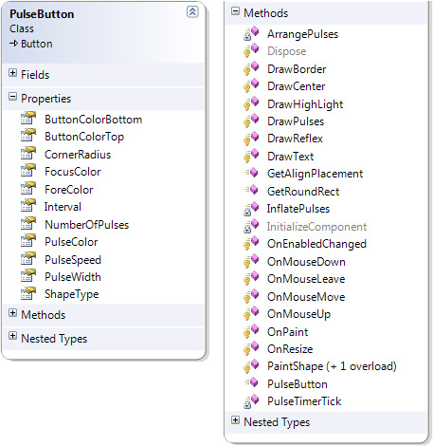This screenshot has height=446, width=433.
Task: Click the method icon beside GetAlignPlacement
Action: (x=251, y=173)
